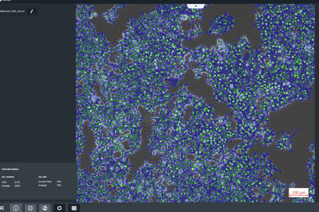Open the clock timer icon
The width and height of the screenshot is (319, 212).
tap(30, 208)
